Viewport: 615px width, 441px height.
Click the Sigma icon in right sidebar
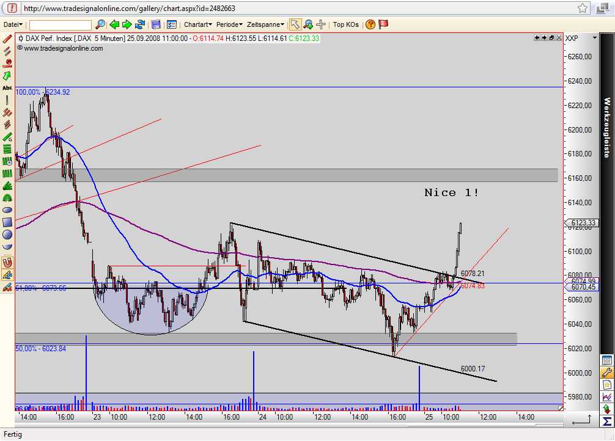click(x=607, y=422)
